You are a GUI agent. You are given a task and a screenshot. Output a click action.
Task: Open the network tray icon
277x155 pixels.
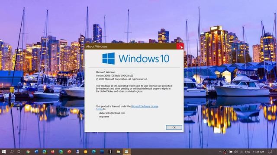click(241, 152)
